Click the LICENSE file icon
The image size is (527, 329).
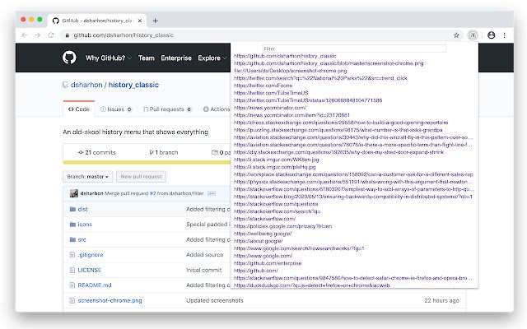click(x=72, y=270)
